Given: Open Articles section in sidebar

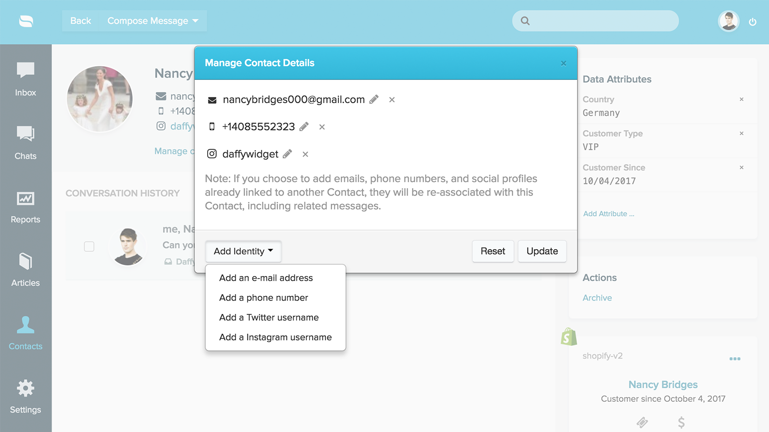Looking at the screenshot, I should [x=25, y=270].
